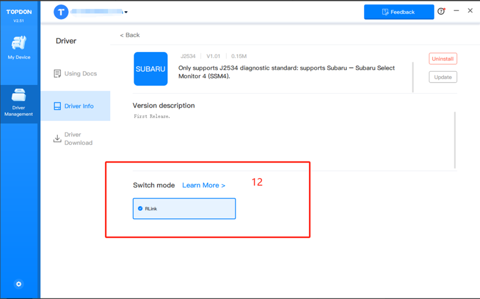Click the V2.51 version text
480x299 pixels.
click(x=19, y=21)
